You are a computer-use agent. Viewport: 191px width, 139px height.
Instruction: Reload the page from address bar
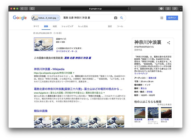pos(129,9)
